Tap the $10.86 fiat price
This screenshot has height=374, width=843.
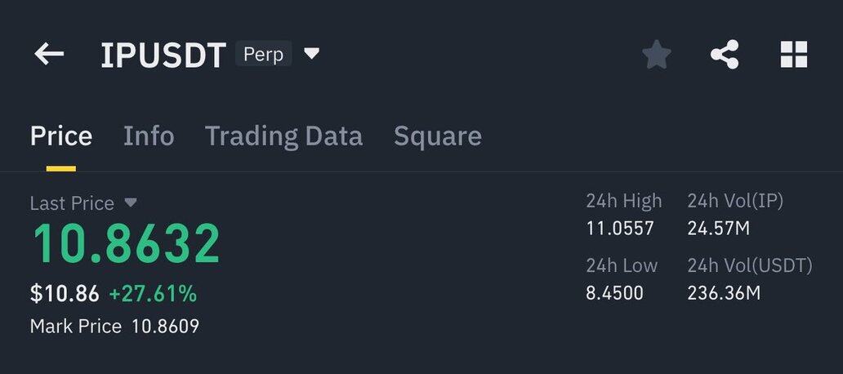click(65, 294)
